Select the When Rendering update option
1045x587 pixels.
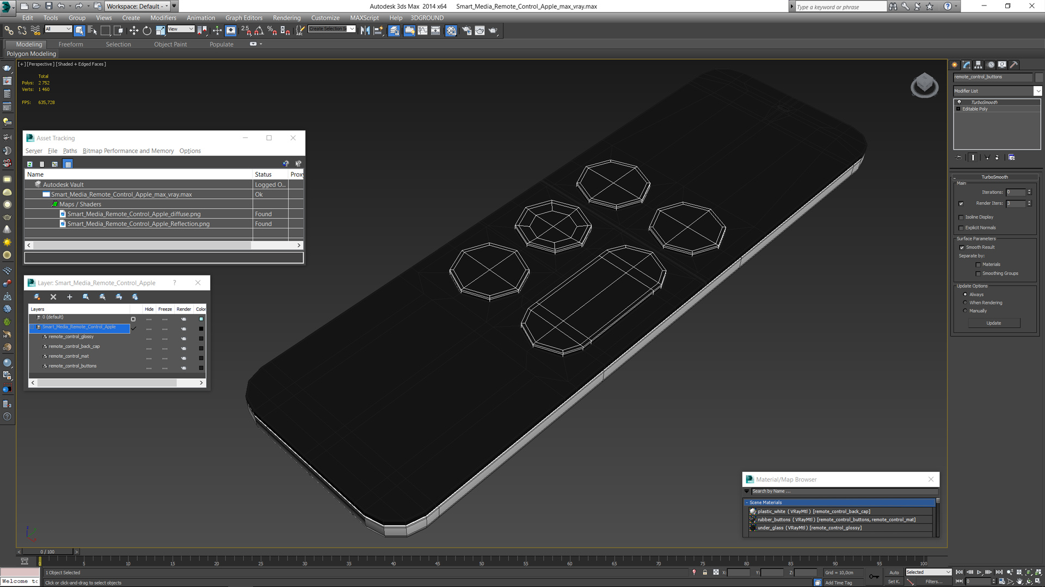tap(966, 303)
